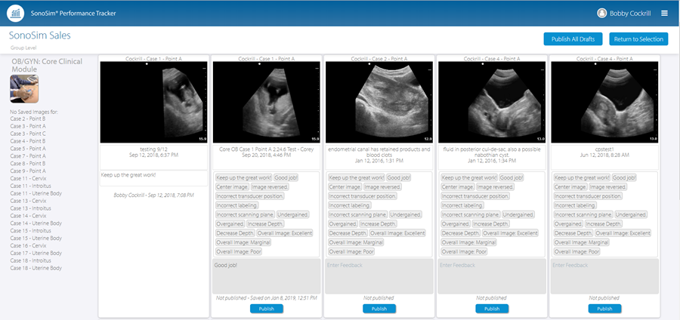Add 'Keep up the great work!' tag in Core OB card
The width and height of the screenshot is (680, 320).
click(243, 178)
